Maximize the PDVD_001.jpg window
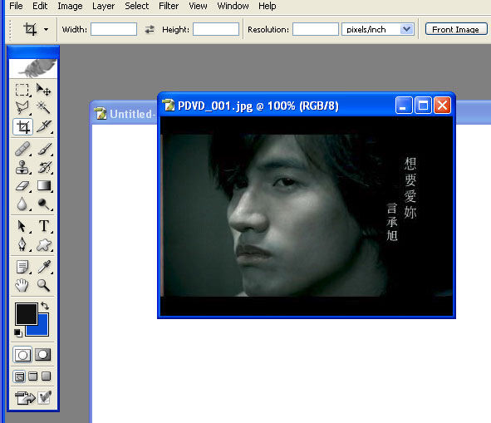 (x=423, y=106)
